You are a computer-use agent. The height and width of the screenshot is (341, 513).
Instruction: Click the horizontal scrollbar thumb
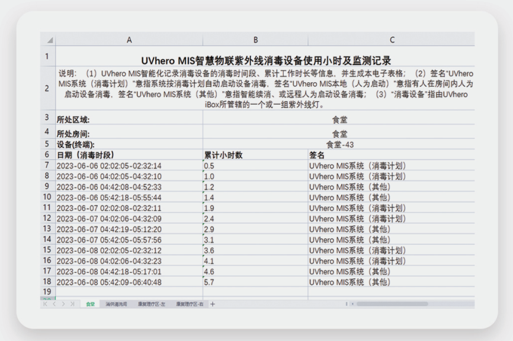[392, 304]
